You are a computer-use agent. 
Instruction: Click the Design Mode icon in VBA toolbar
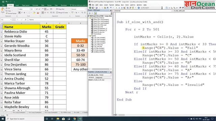(125, 8)
